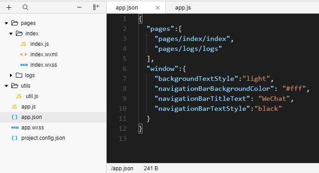The width and height of the screenshot is (319, 173).
Task: Click line number 13 in the gutter
Action: [123, 138]
